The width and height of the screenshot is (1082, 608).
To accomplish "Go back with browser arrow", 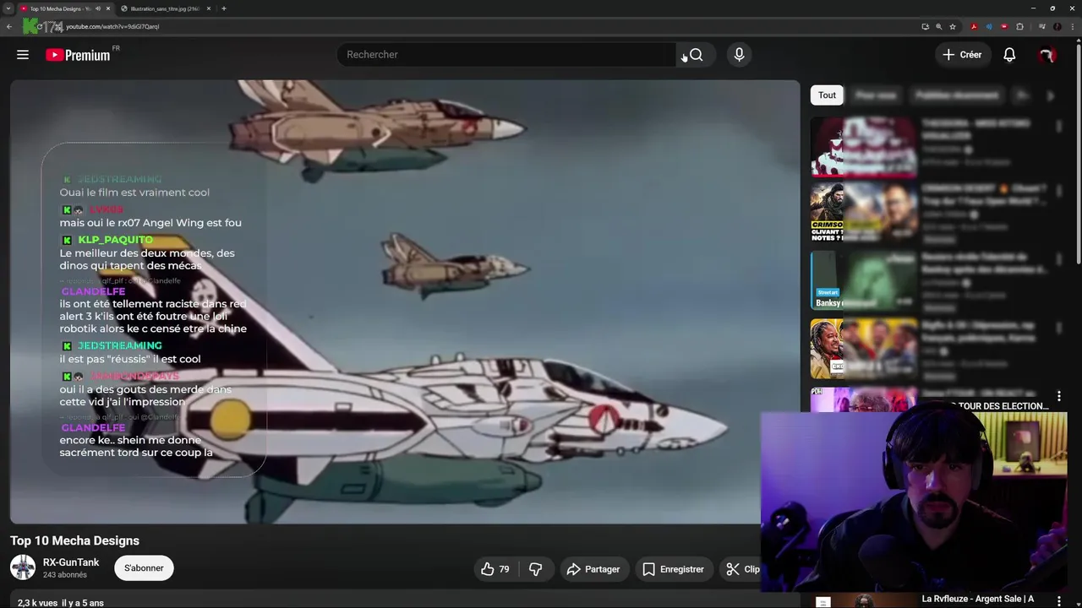I will tap(9, 26).
